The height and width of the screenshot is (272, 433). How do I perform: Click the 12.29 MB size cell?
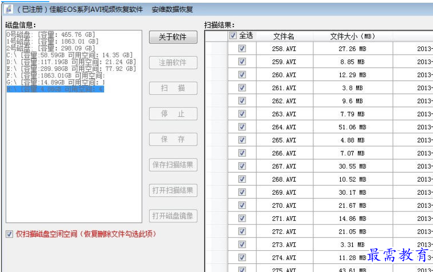[x=352, y=75]
